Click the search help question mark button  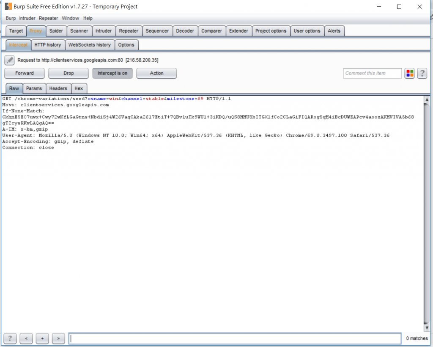(x=10, y=338)
